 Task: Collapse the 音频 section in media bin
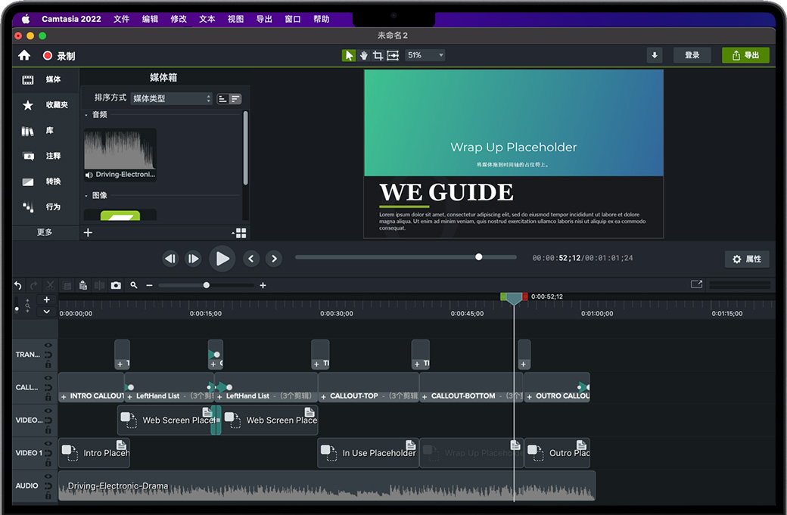(86, 115)
